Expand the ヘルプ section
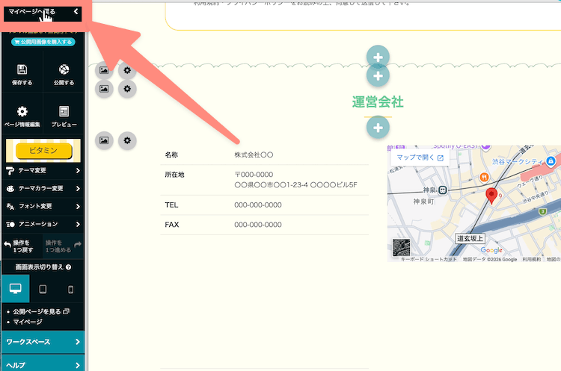Viewport: 561px width, 371px height. tap(43, 364)
